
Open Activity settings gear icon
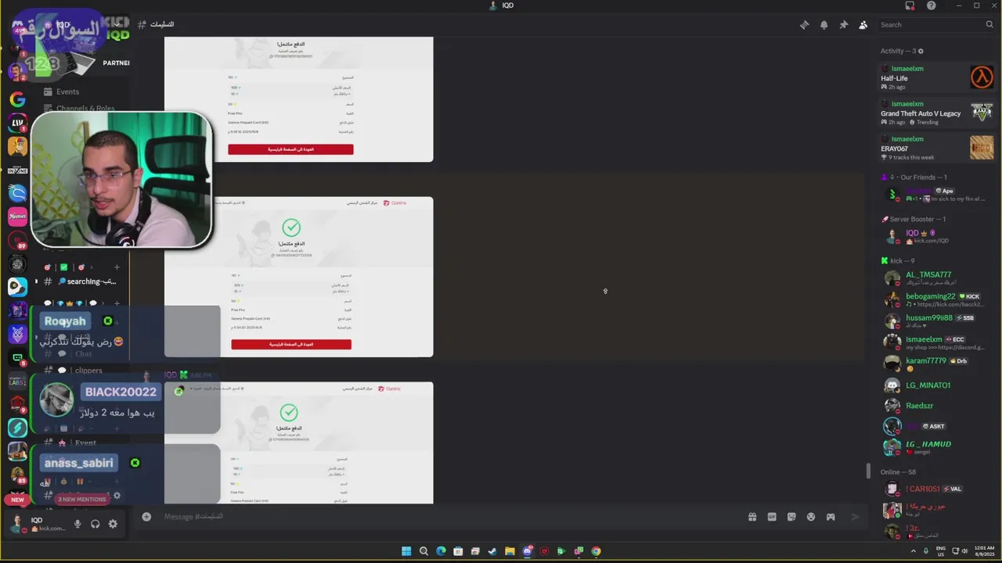tap(921, 51)
